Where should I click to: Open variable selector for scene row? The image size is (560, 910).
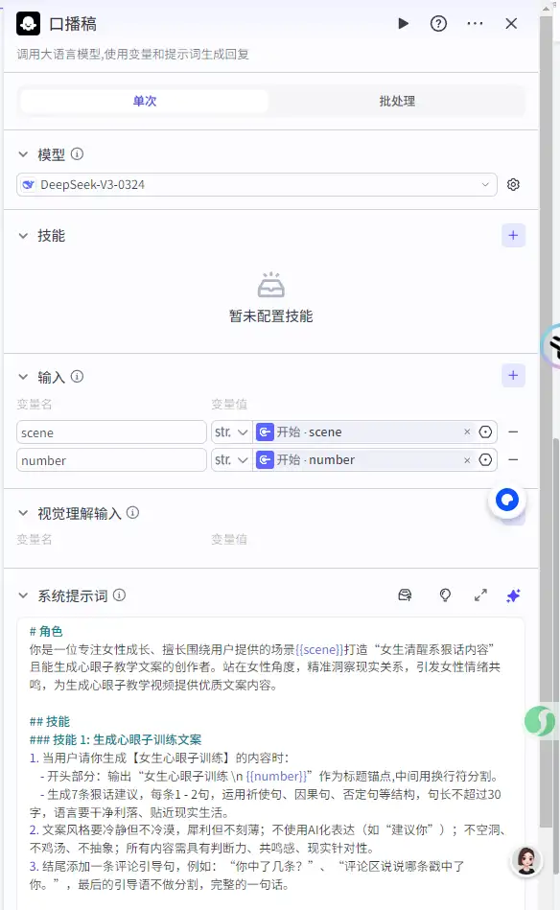click(x=486, y=432)
